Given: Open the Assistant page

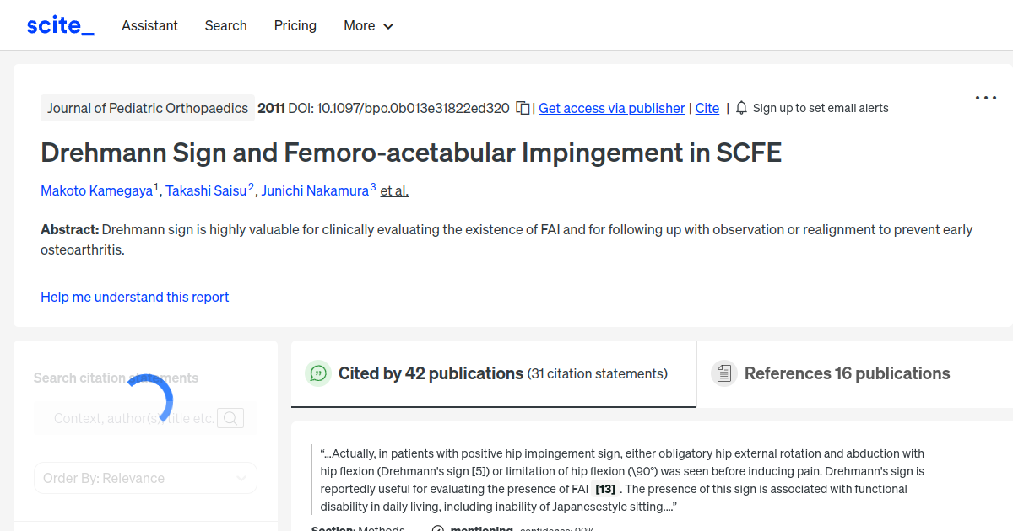Looking at the screenshot, I should coord(149,26).
